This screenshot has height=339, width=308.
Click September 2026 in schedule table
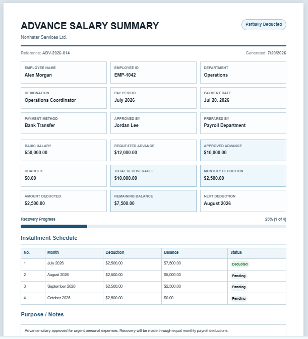click(61, 286)
